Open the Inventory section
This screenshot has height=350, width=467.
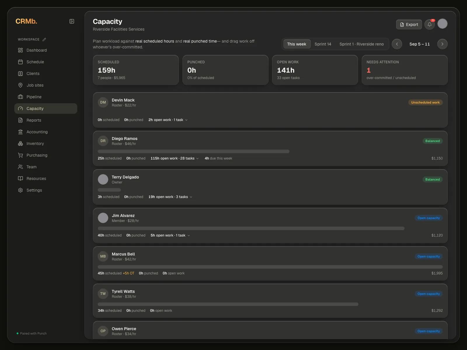click(46, 143)
